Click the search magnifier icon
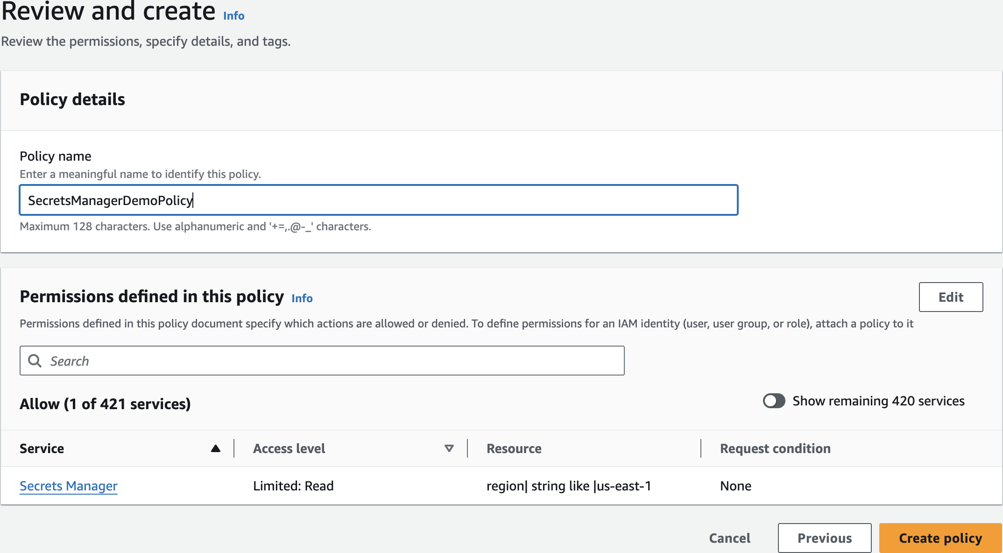The width and height of the screenshot is (1003, 553). (x=35, y=361)
